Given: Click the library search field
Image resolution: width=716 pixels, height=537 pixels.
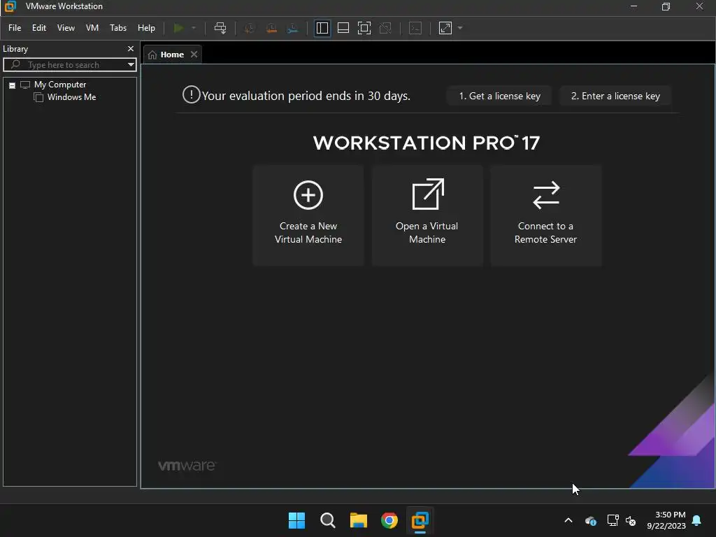Looking at the screenshot, I should pos(70,65).
